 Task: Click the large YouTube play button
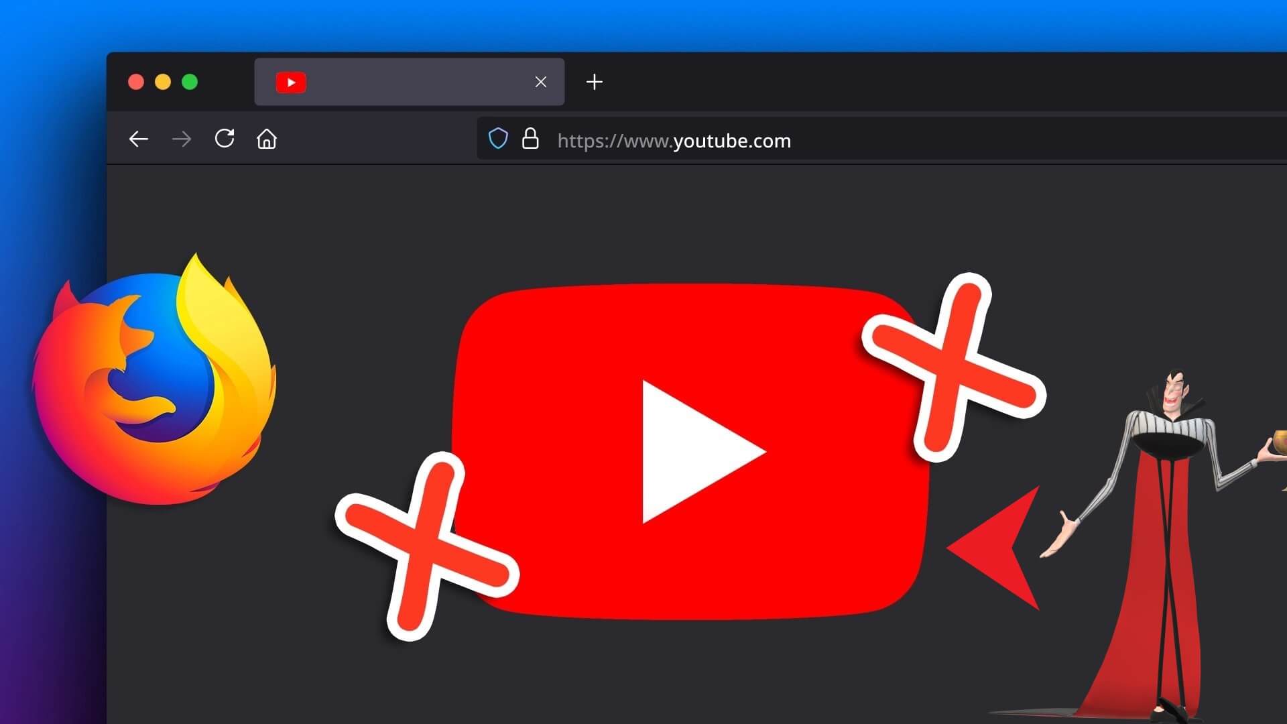690,449
